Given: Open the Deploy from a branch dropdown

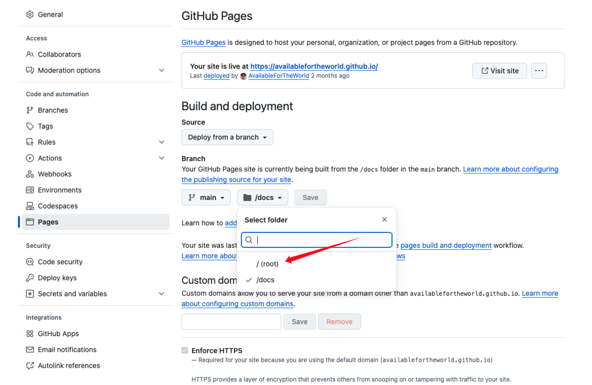Looking at the screenshot, I should coord(227,137).
